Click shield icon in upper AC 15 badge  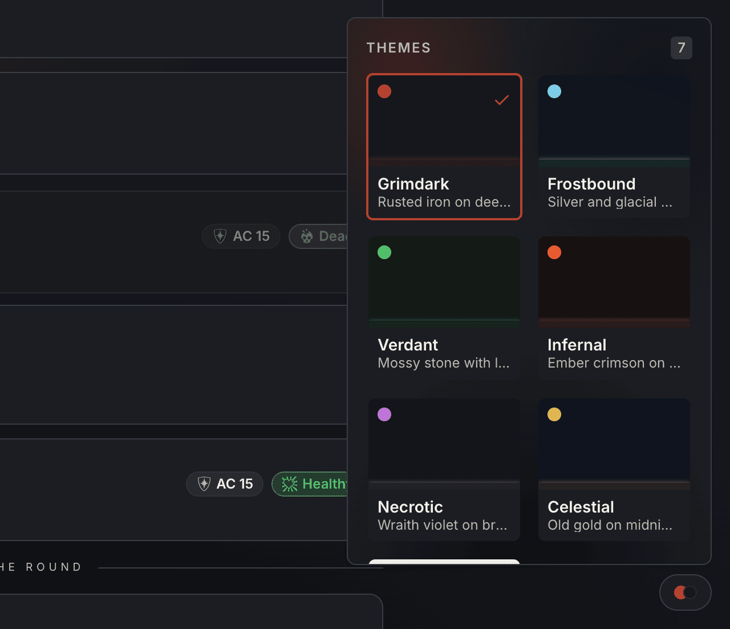220,236
